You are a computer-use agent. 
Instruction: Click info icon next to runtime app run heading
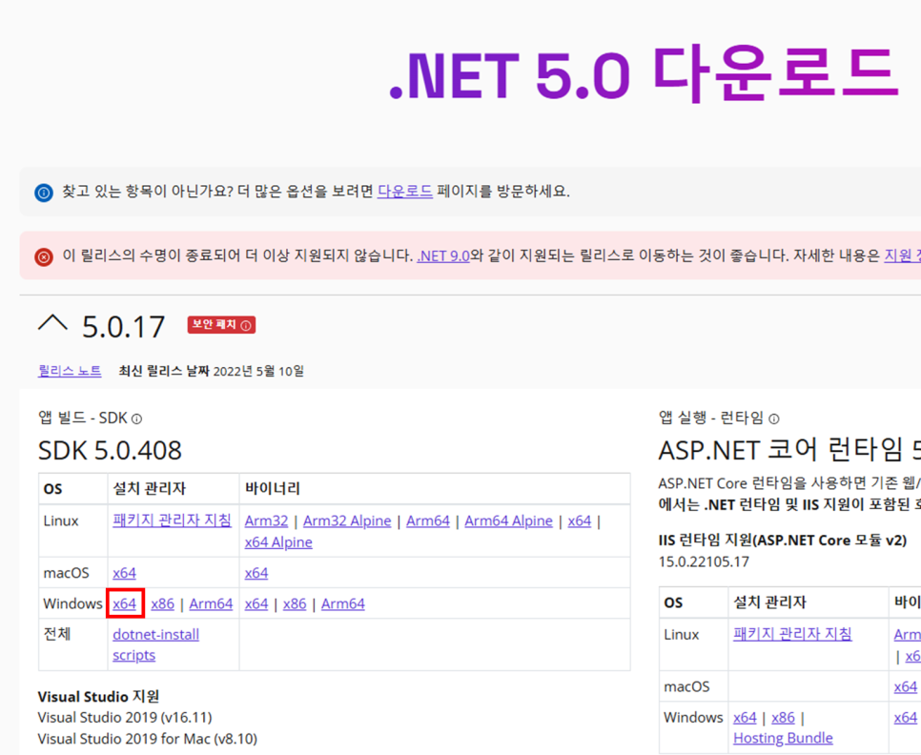tap(774, 418)
